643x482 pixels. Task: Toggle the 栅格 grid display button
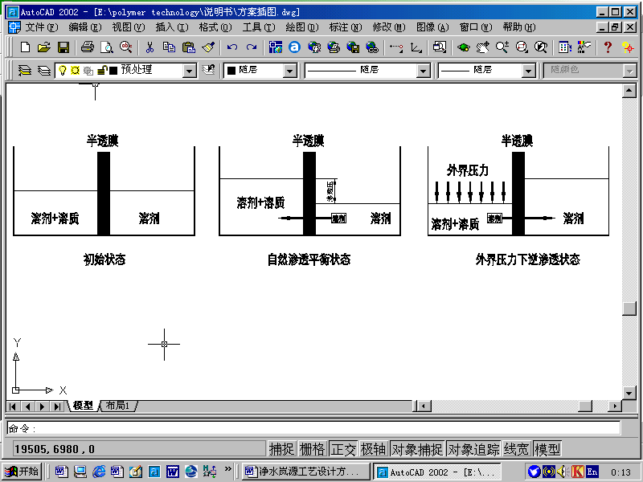point(312,449)
